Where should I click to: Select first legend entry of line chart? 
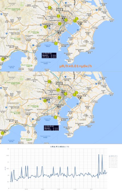[113, 156]
